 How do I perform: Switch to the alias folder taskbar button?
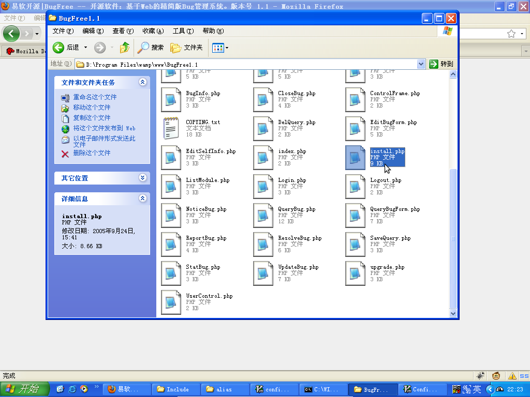pyautogui.click(x=225, y=389)
